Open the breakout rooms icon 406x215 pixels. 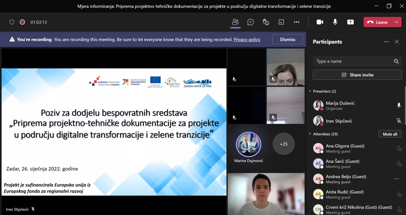281,22
